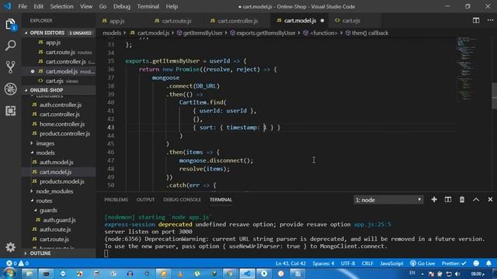The image size is (497, 279).
Task: Open the Debug view icon
Action: pos(10,89)
